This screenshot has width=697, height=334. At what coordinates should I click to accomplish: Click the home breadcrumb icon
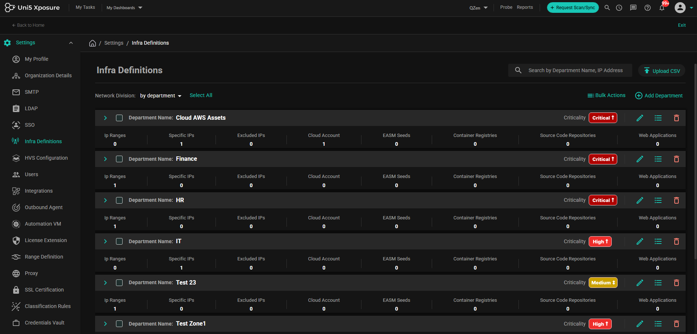[93, 43]
